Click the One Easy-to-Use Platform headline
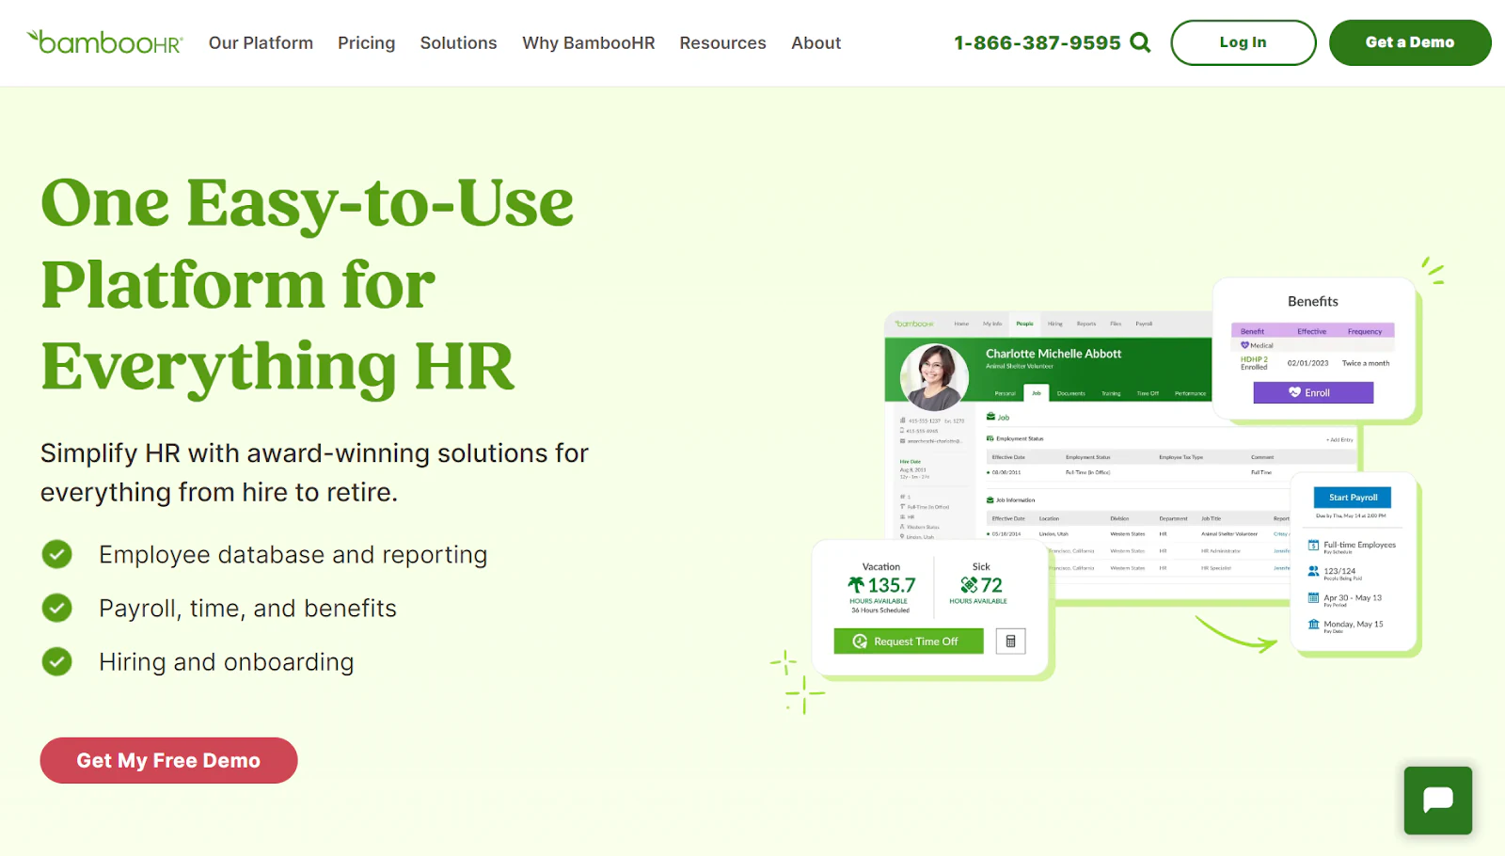Image resolution: width=1505 pixels, height=856 pixels. pos(308,284)
